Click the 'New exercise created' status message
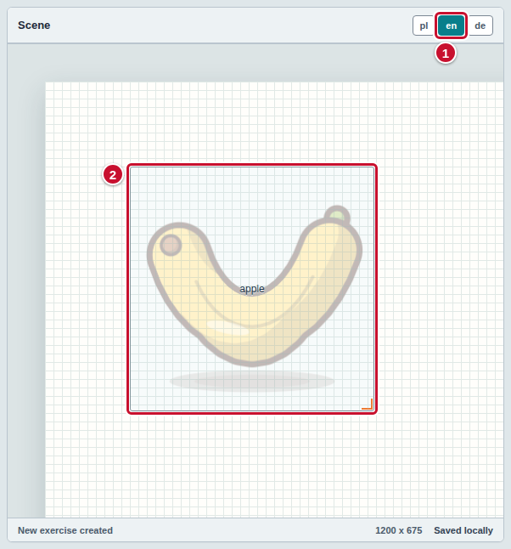 pos(65,530)
